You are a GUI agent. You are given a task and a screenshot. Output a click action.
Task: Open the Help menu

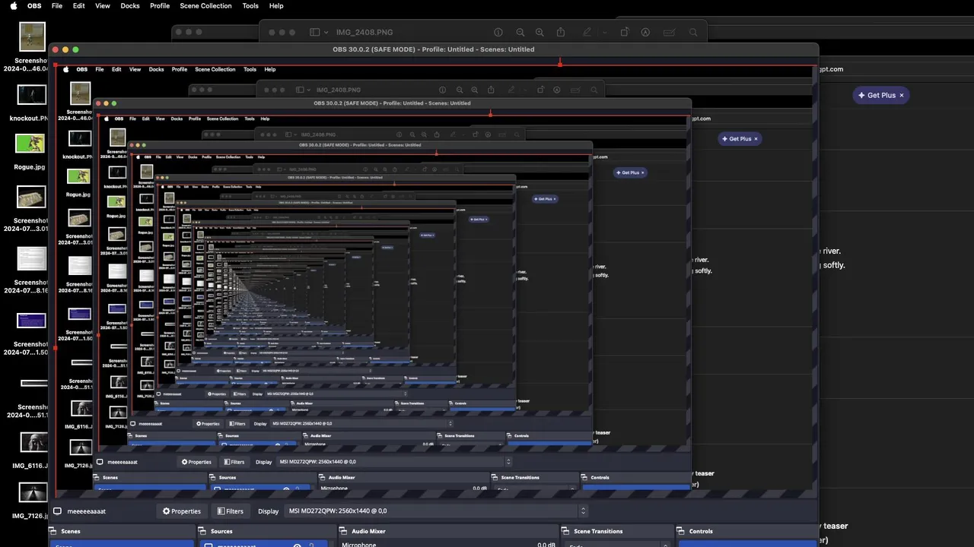(276, 5)
